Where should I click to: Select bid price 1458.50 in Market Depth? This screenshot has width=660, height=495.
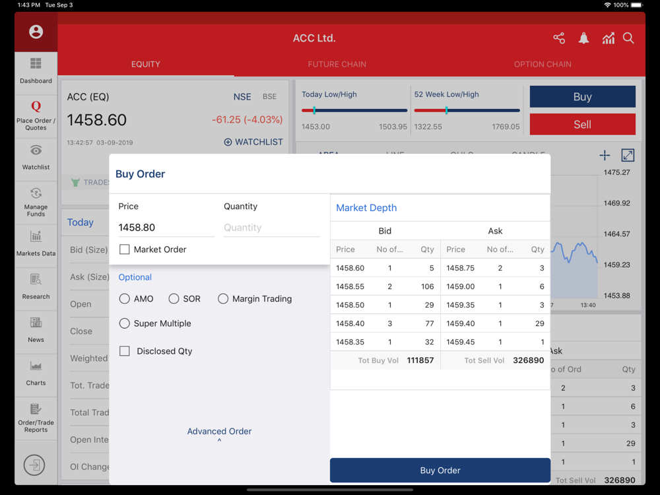coord(350,305)
